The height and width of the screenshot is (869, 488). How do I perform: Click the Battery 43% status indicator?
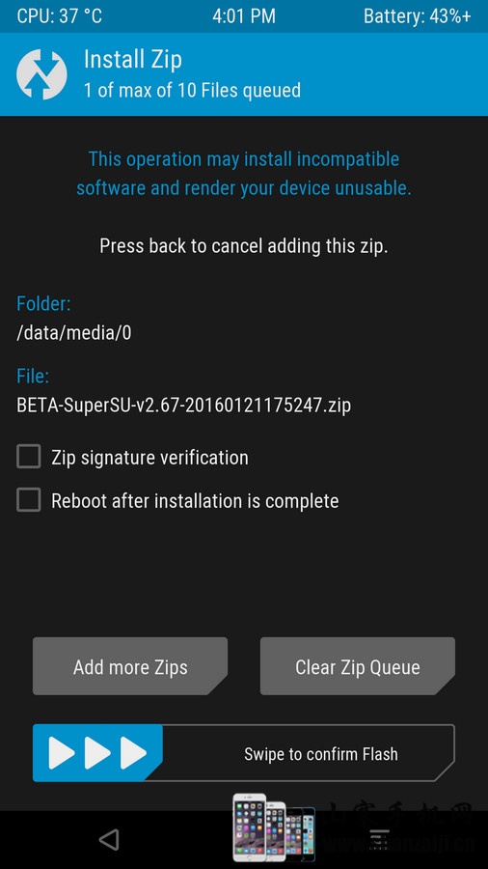pos(418,16)
